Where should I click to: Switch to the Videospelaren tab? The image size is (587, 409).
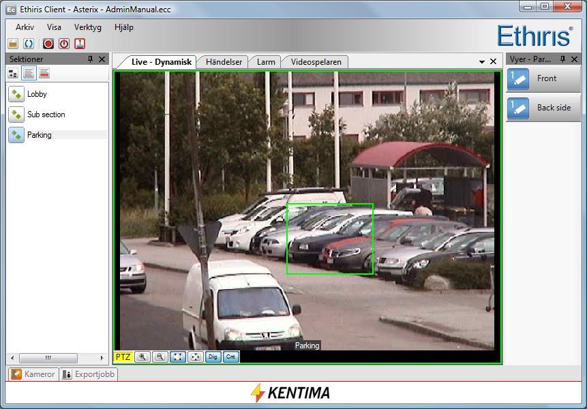[x=316, y=62]
